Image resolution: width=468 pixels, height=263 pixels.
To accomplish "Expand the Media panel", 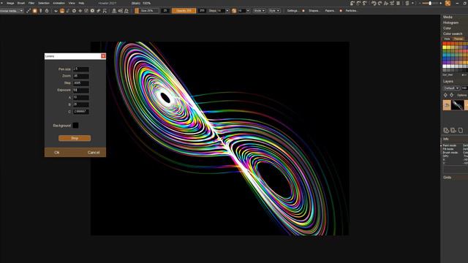I will [x=448, y=17].
